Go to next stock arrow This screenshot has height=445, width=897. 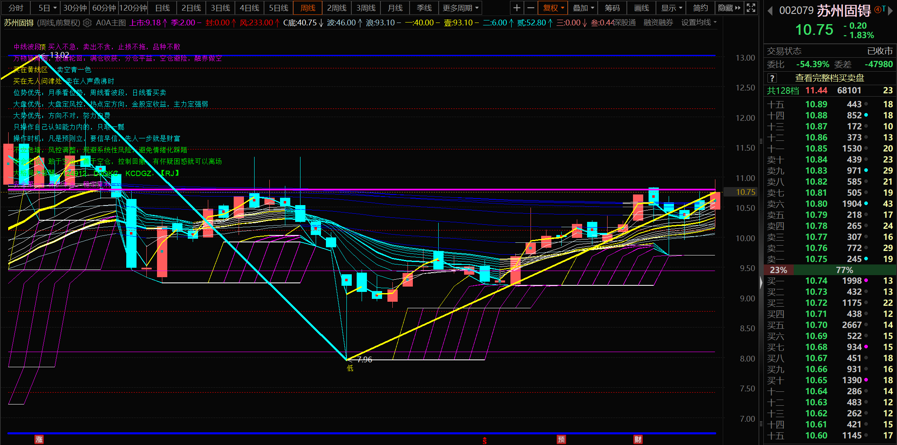(x=890, y=11)
